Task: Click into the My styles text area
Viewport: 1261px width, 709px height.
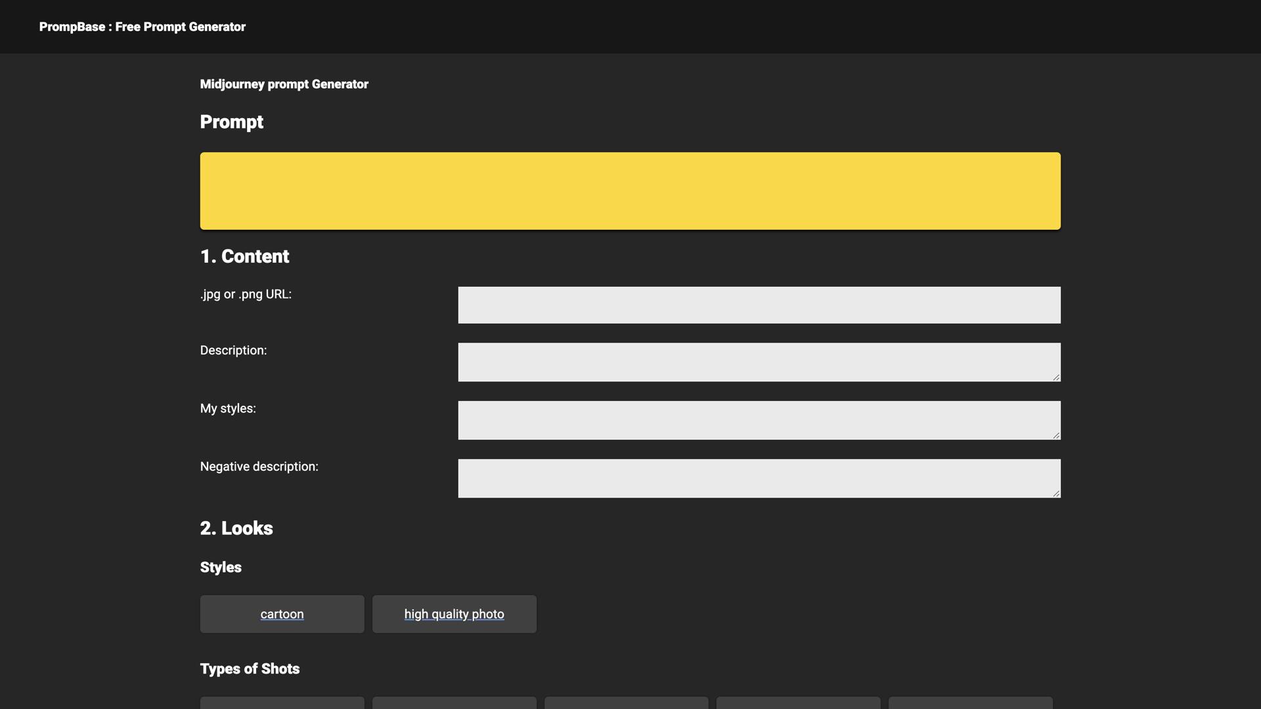Action: [x=759, y=420]
